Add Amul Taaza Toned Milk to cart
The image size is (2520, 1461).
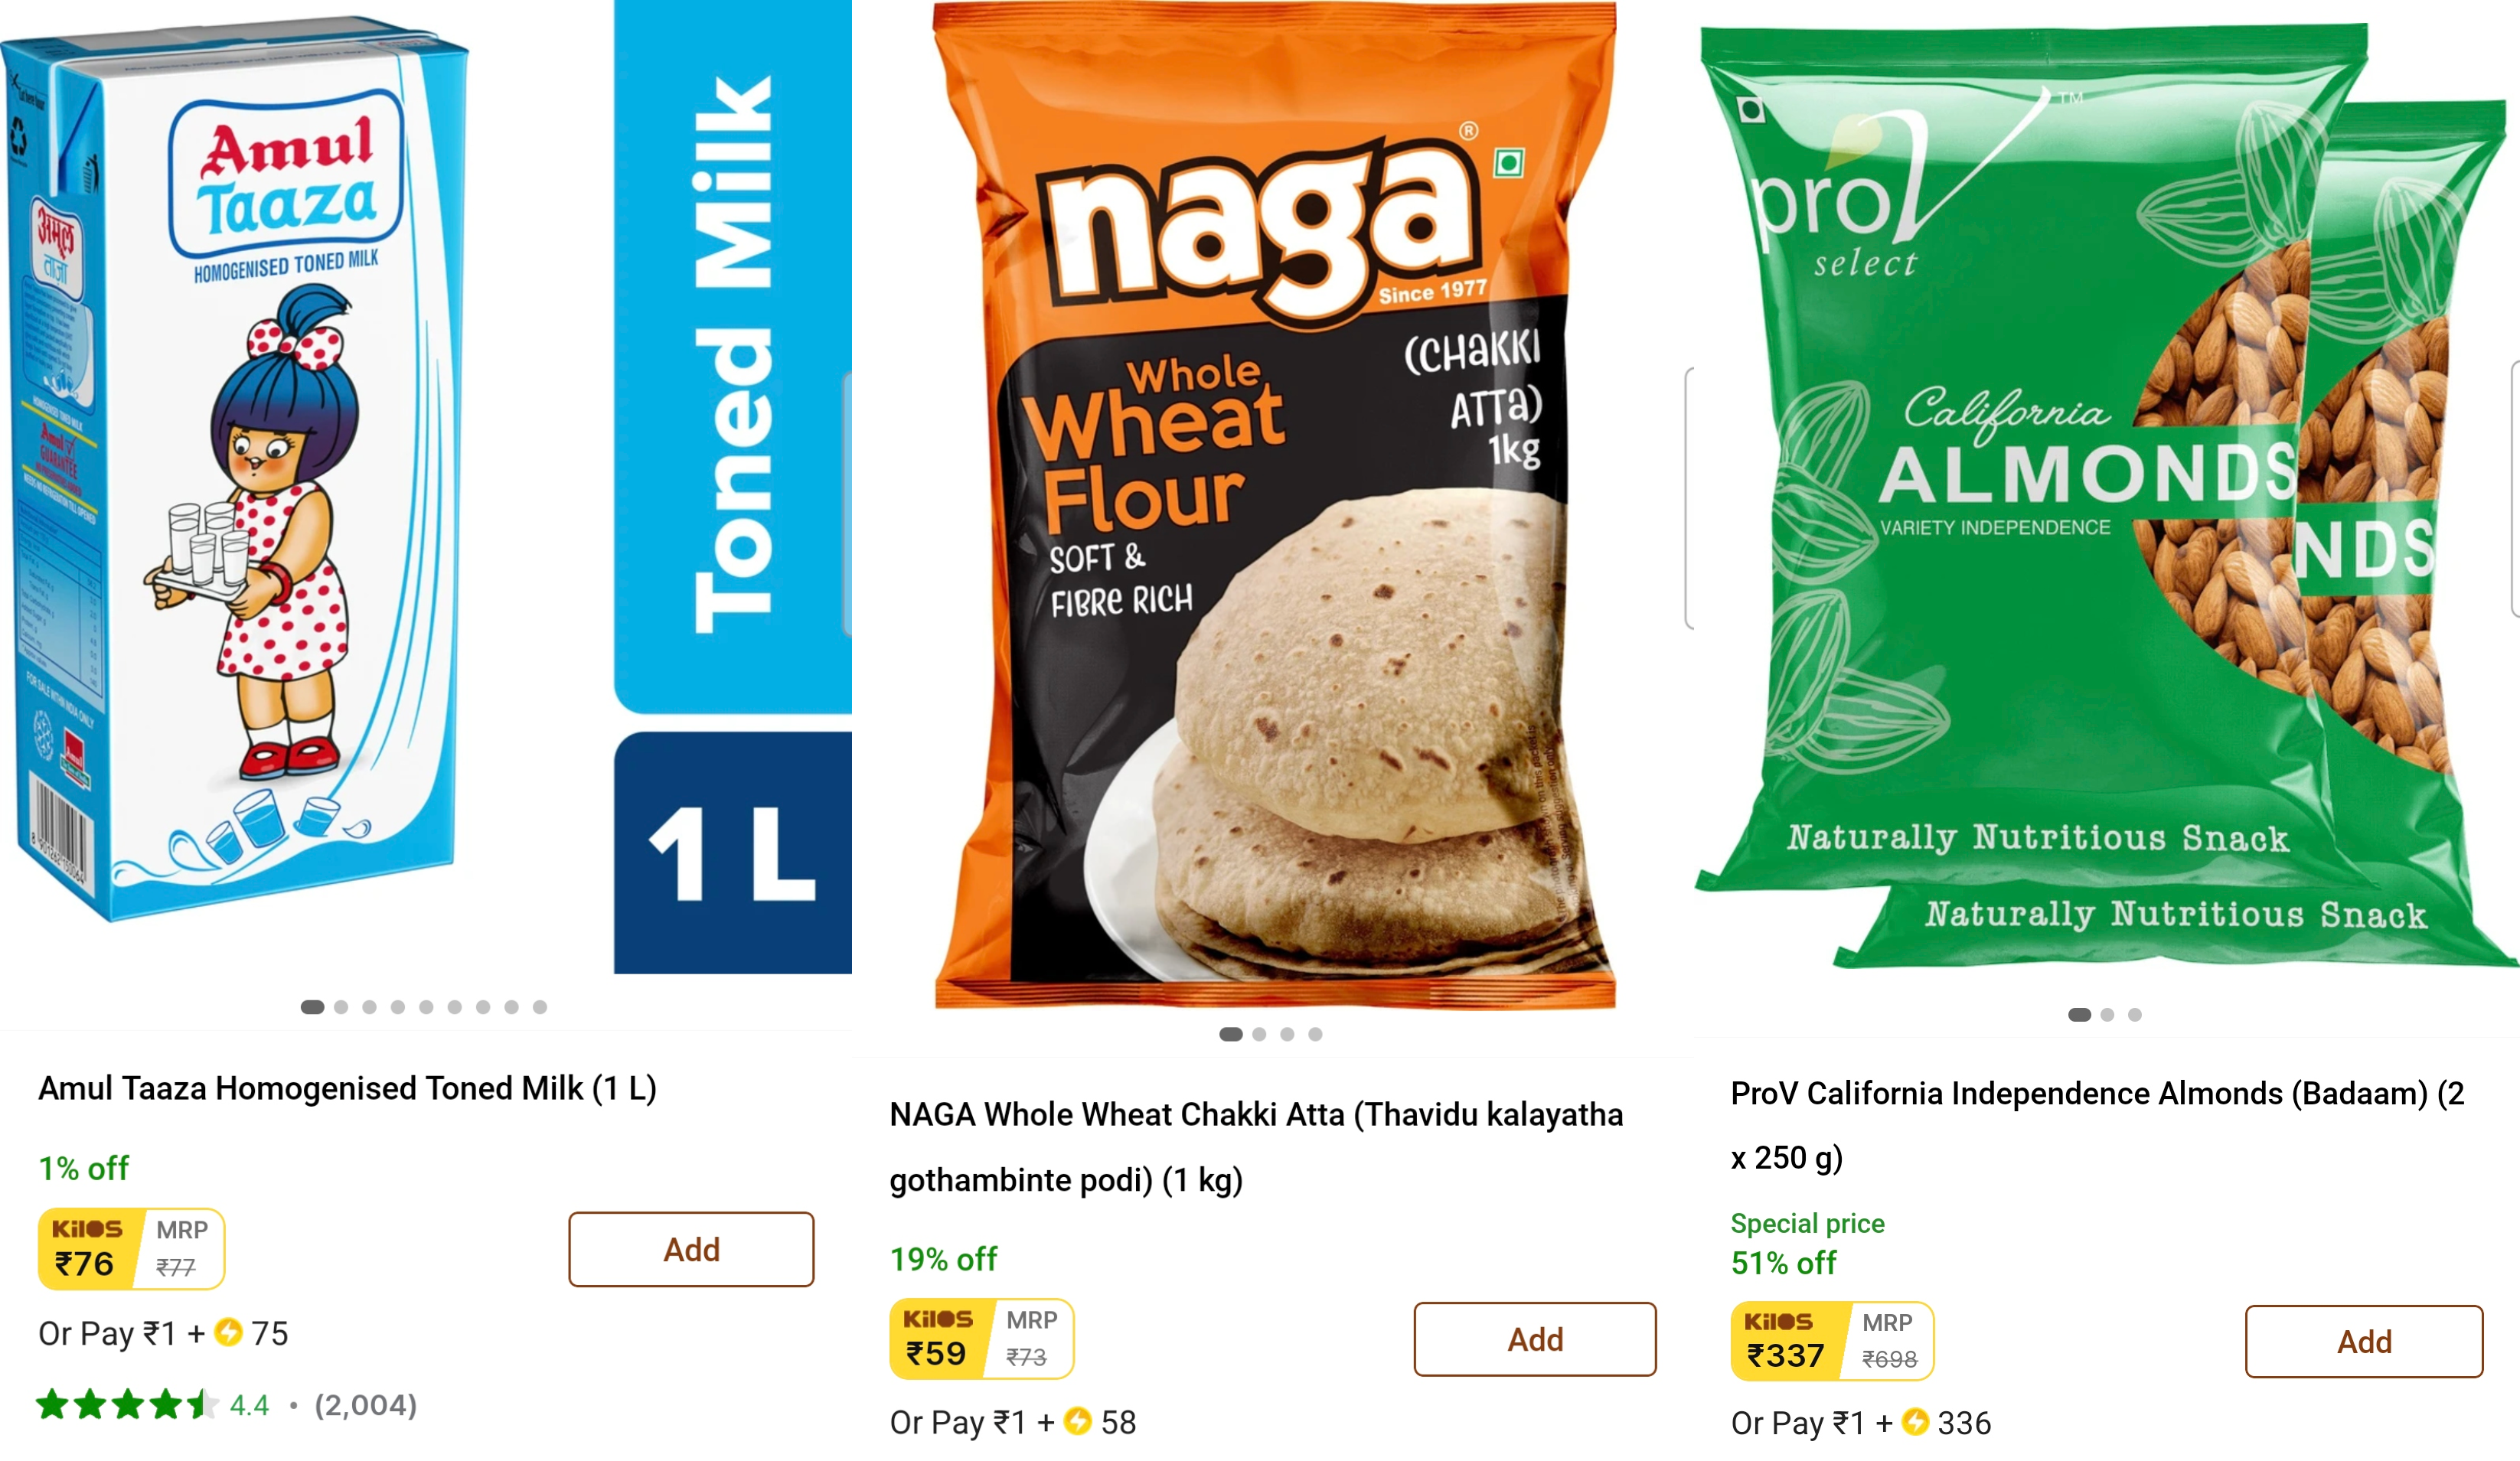tap(691, 1249)
